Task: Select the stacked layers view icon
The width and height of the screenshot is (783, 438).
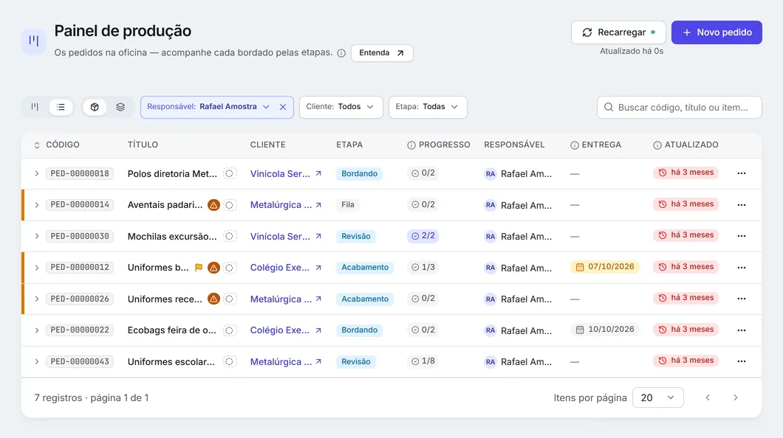Action: tap(120, 107)
